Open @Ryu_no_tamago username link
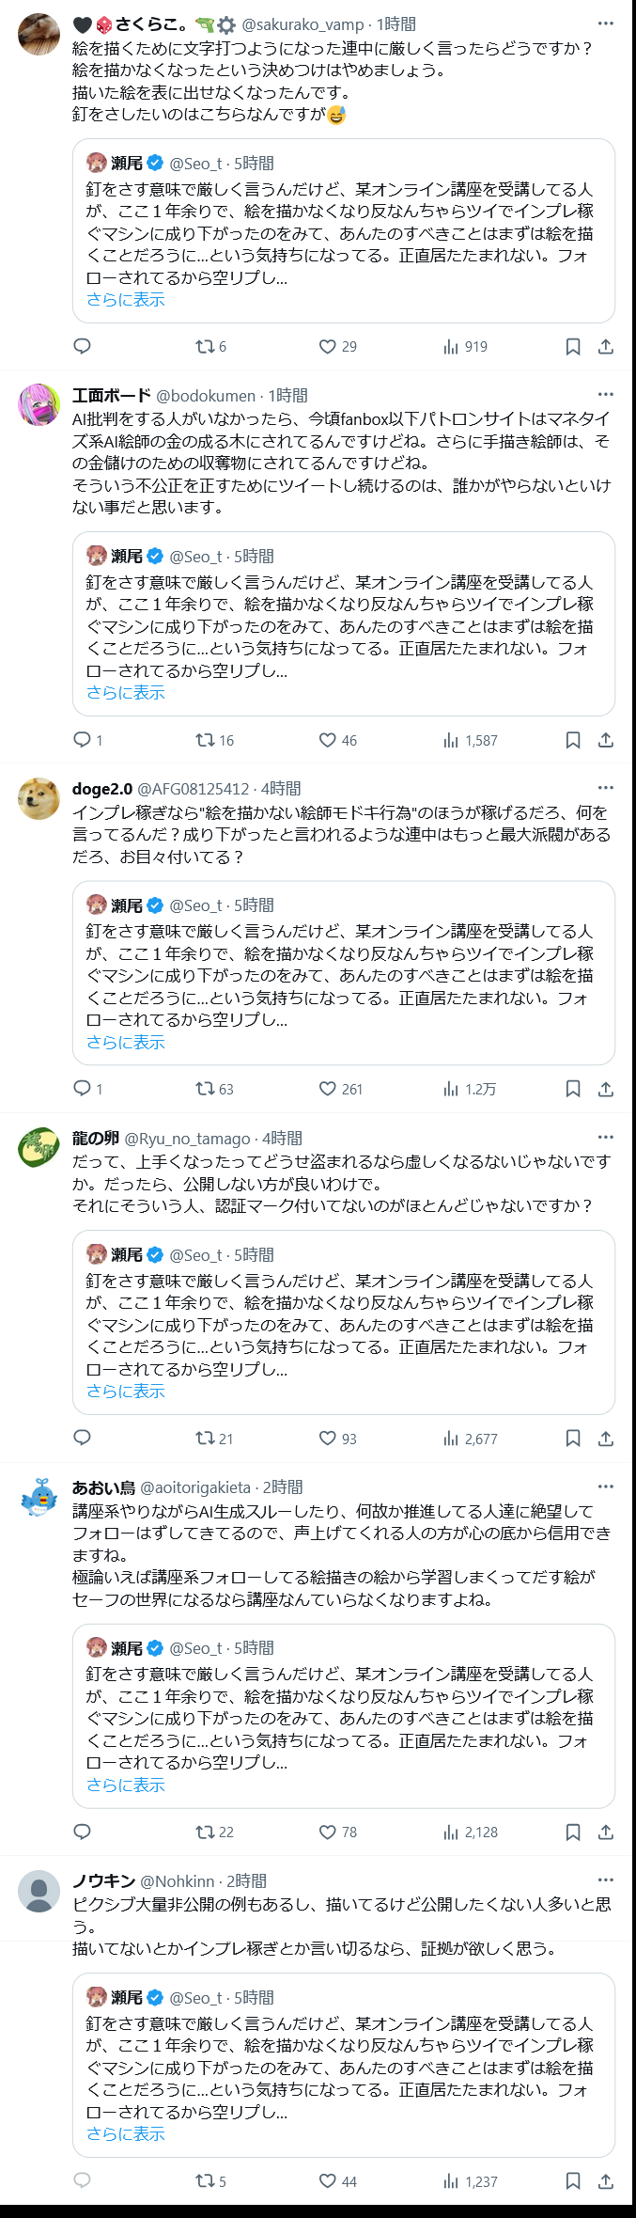This screenshot has width=636, height=2218. 188,1139
